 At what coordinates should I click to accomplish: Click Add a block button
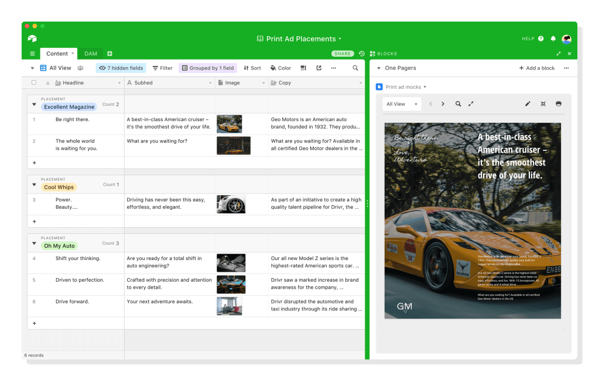pos(537,68)
